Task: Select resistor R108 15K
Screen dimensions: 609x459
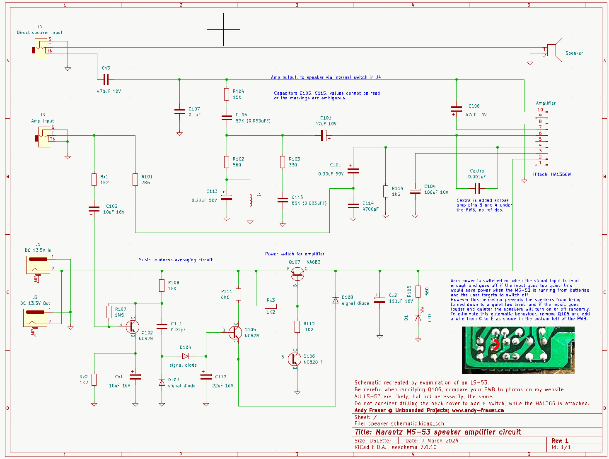Action: coord(162,286)
